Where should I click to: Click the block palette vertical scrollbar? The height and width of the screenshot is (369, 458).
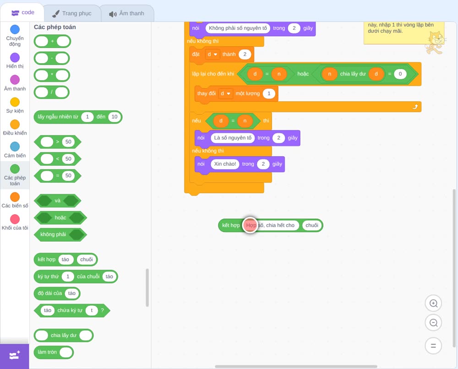point(147,288)
